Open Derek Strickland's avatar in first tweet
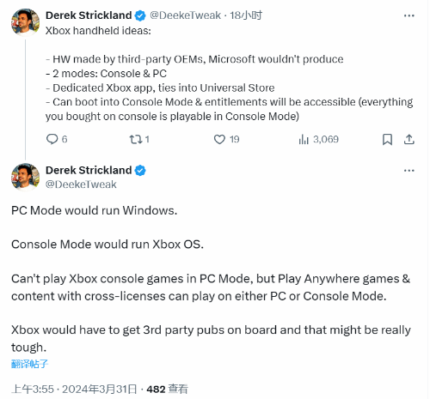 (x=25, y=22)
